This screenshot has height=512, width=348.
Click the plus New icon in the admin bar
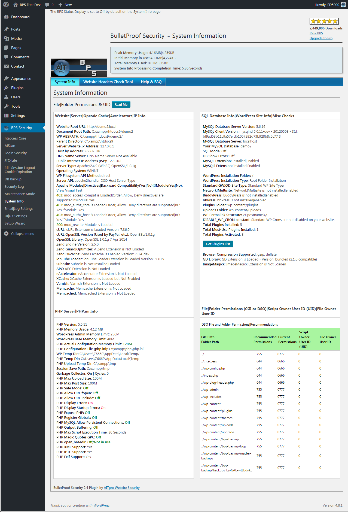click(60, 5)
